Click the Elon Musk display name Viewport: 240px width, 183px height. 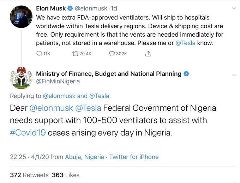(x=52, y=8)
